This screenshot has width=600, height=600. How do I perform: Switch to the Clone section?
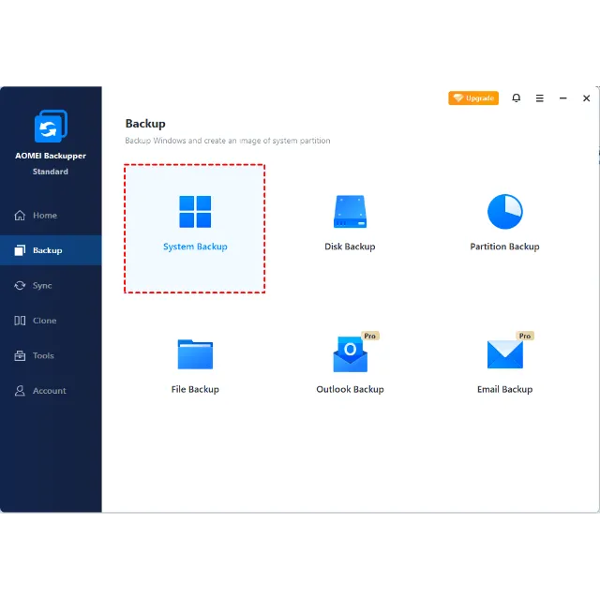[x=44, y=321]
